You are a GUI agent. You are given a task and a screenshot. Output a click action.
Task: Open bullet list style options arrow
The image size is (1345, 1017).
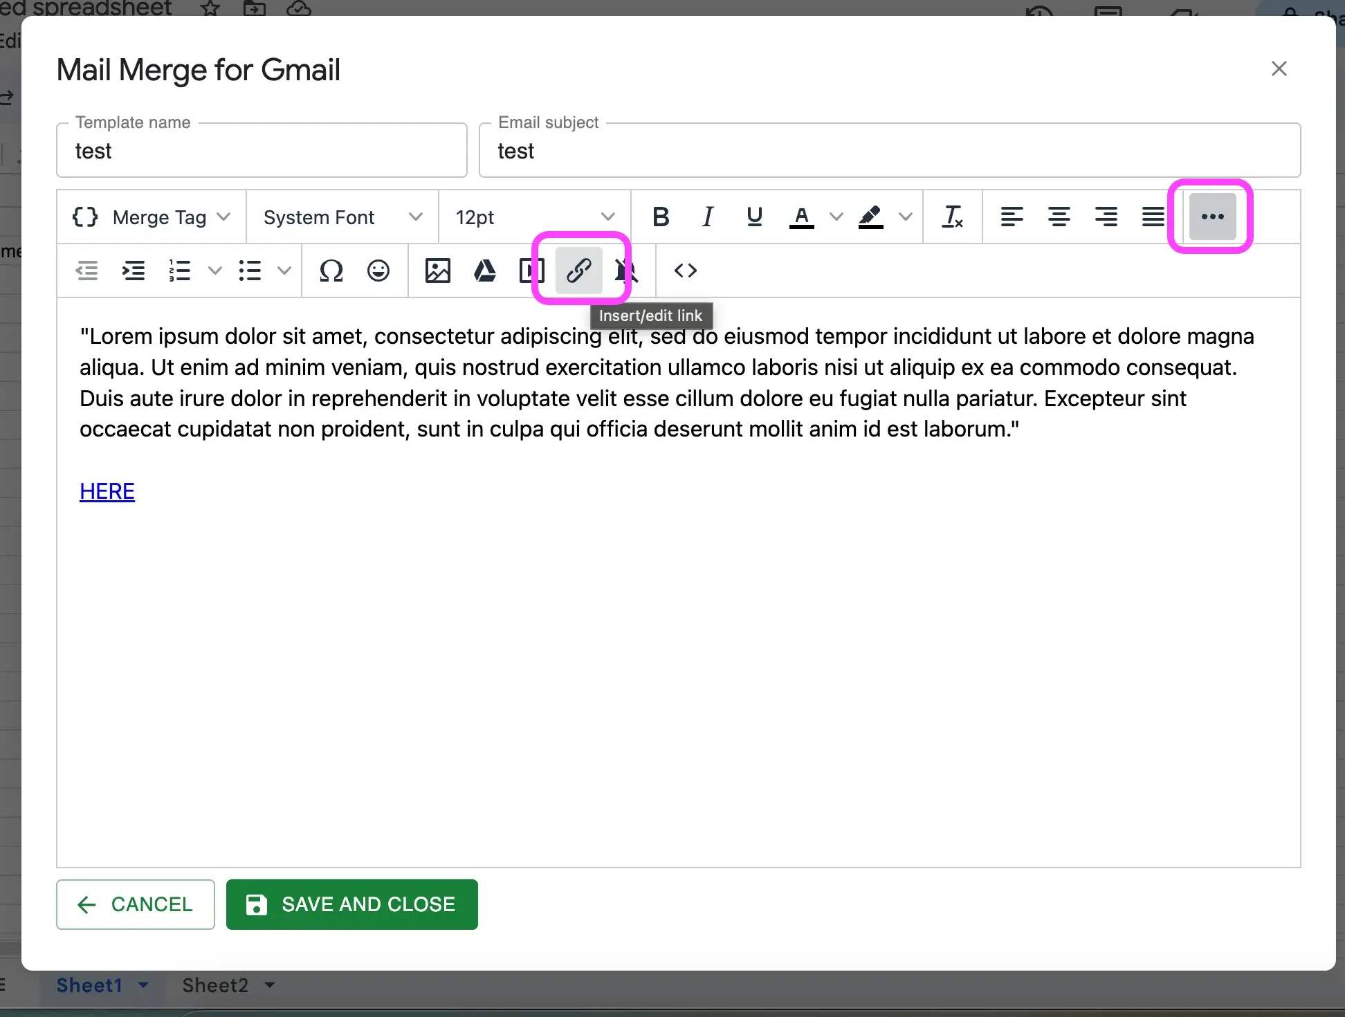[284, 271]
